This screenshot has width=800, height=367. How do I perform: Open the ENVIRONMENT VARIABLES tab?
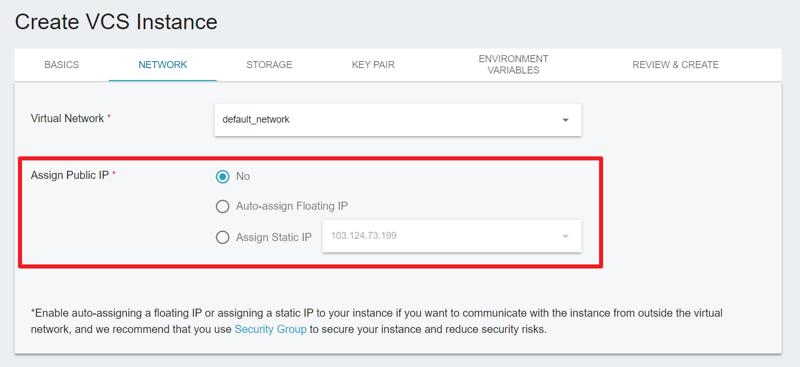pyautogui.click(x=514, y=65)
